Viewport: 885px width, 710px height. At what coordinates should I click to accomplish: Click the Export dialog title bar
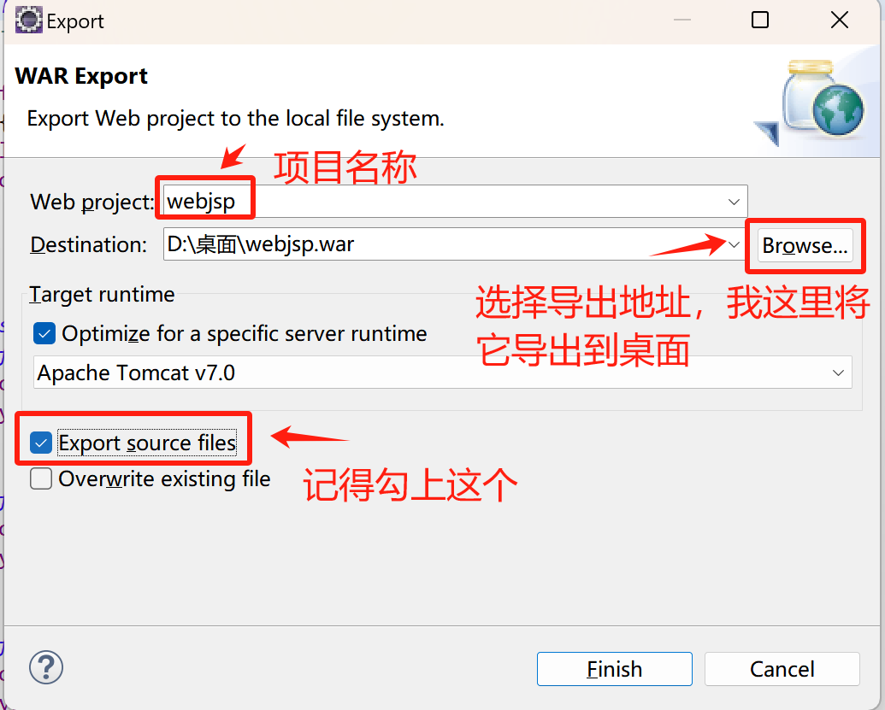385,20
